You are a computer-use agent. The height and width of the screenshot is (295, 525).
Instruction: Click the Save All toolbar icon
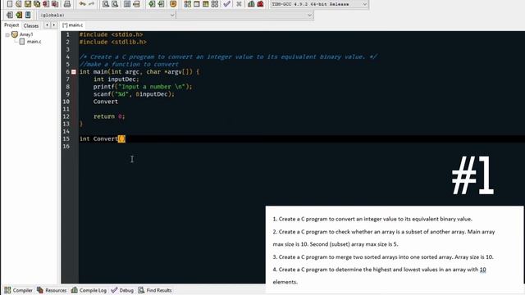click(x=37, y=4)
